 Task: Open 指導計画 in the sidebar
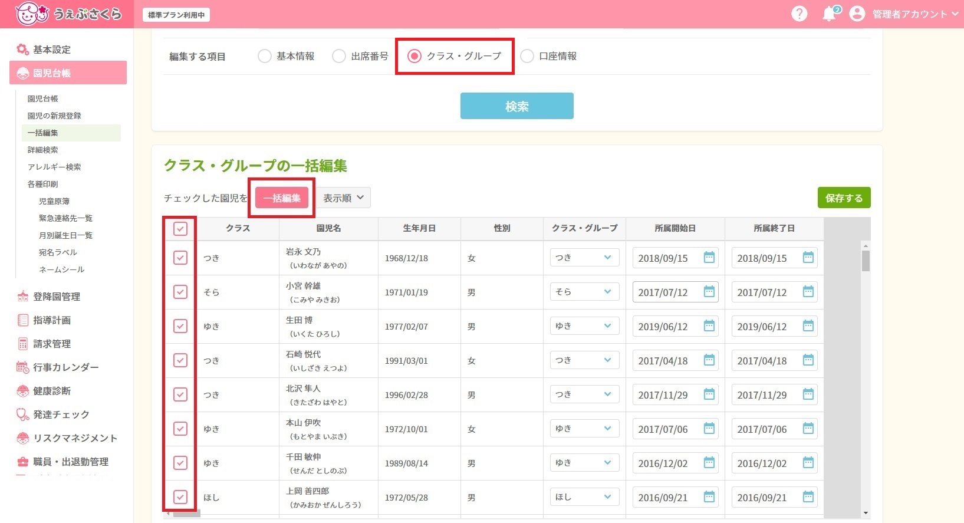[52, 320]
